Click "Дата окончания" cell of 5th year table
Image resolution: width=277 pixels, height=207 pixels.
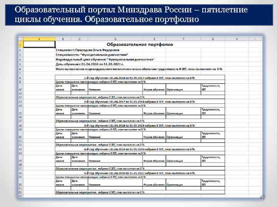click(80, 183)
